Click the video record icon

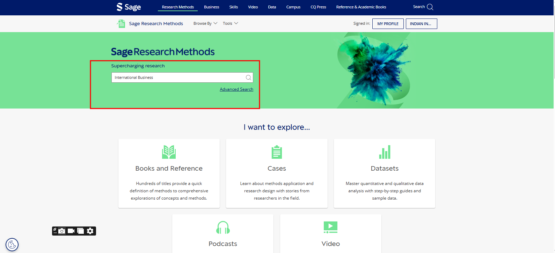coord(71,231)
